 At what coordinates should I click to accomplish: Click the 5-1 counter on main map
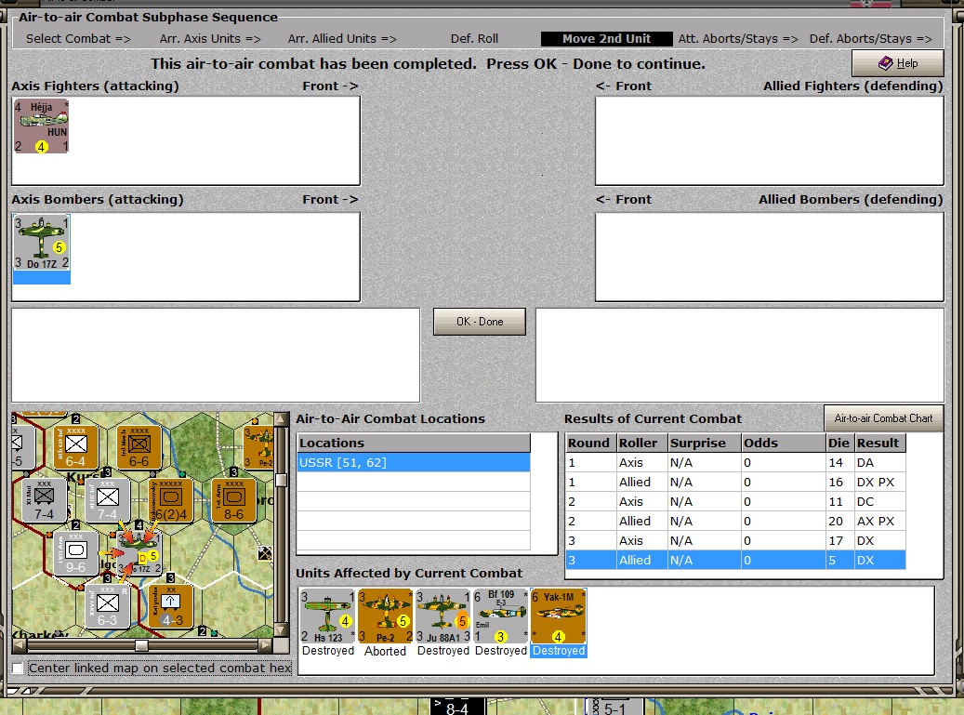tap(614, 708)
